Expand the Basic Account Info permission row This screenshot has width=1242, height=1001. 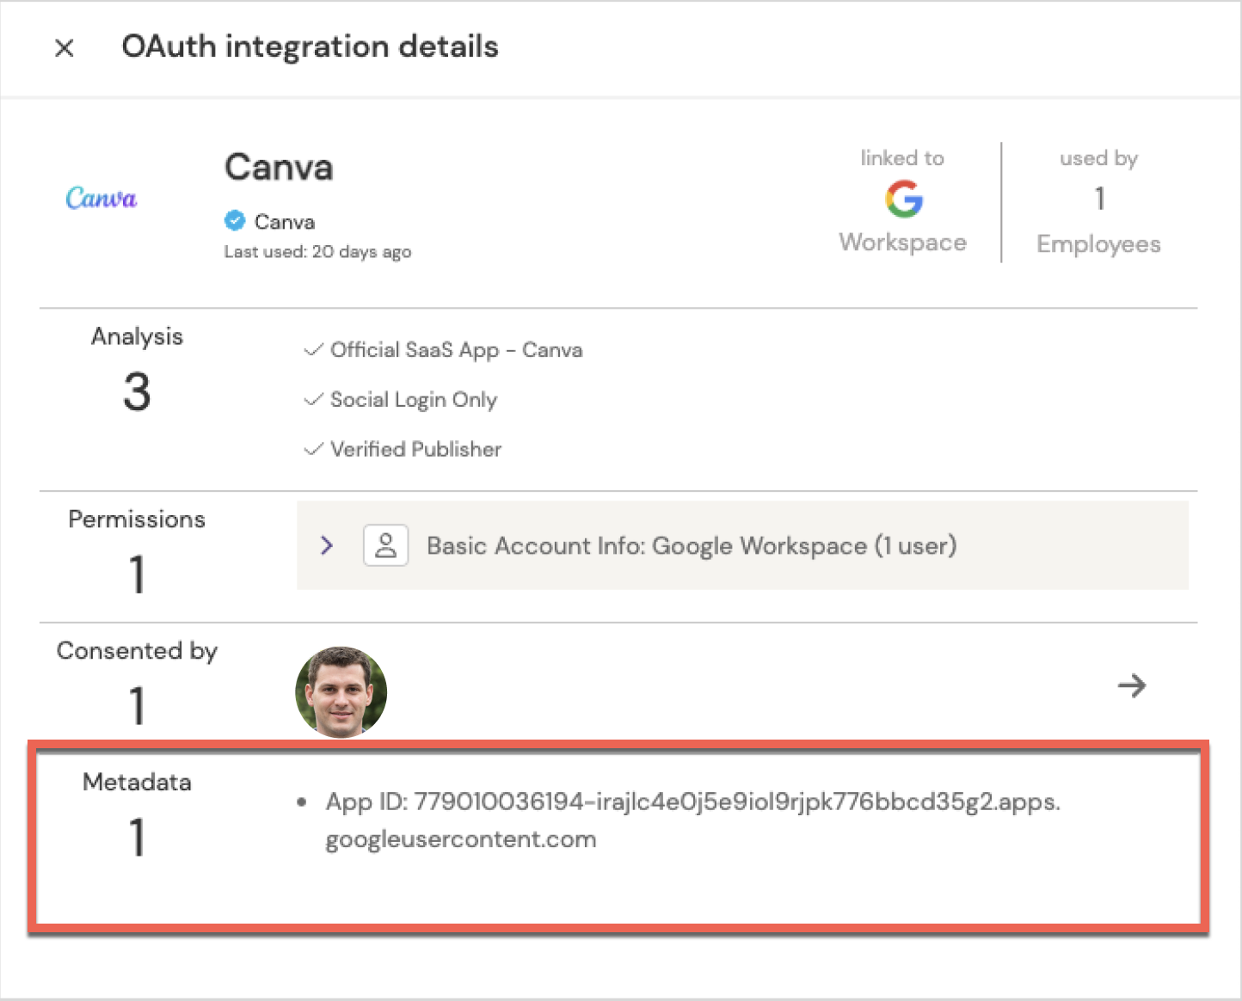327,545
